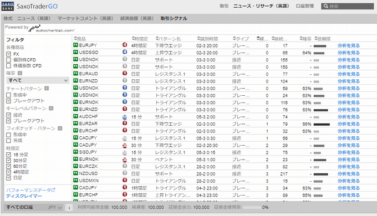Sort by タイプ column header
Screen dimensions: 377x216
click(241, 39)
